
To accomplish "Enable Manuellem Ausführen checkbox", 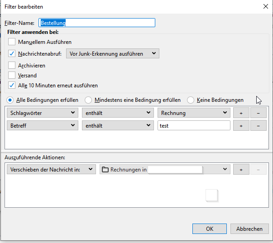I will point(12,42).
